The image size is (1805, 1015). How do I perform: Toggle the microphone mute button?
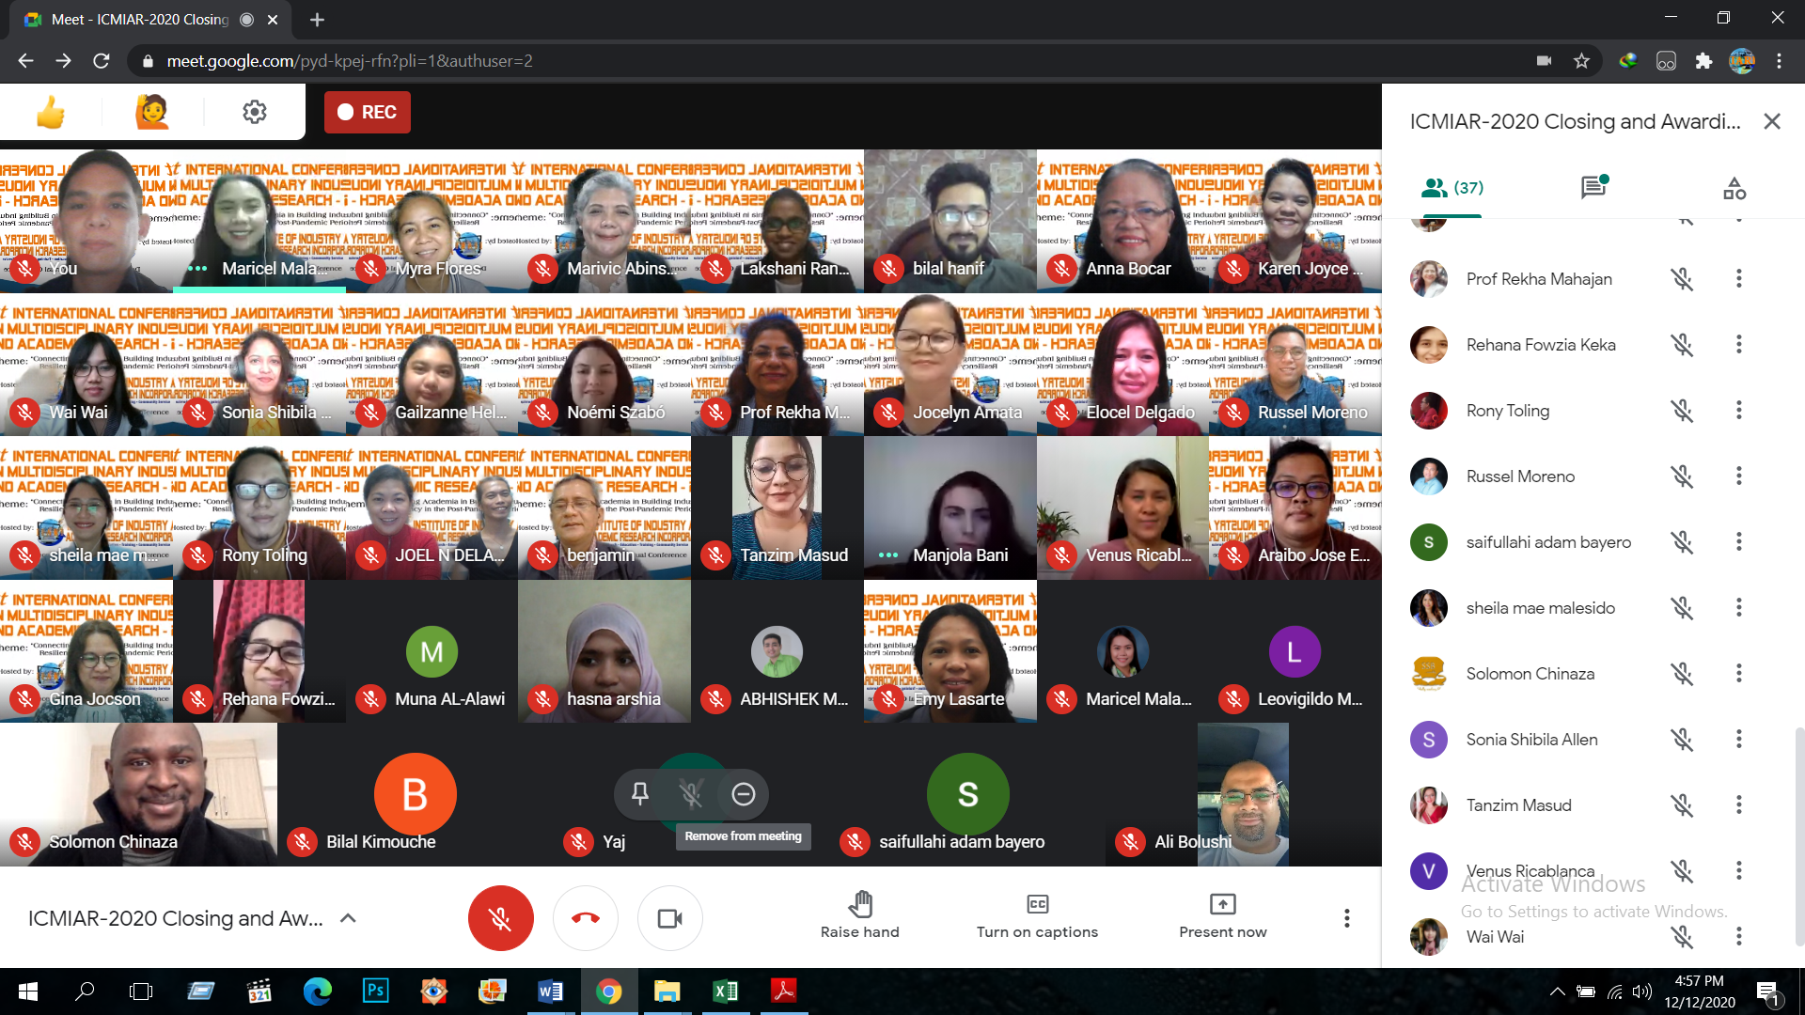pos(501,918)
